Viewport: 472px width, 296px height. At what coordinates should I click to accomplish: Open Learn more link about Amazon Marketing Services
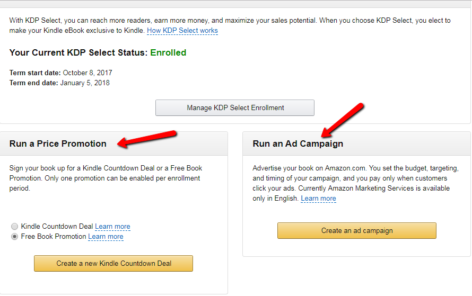click(x=318, y=199)
